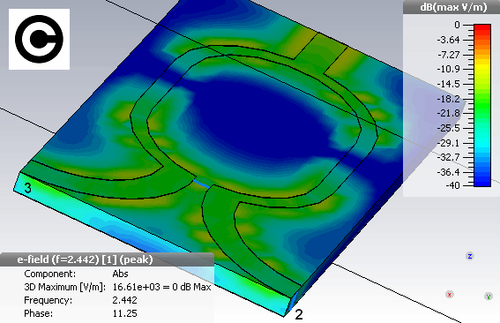
Task: Click the yellow band of the color bar
Action: point(482,66)
